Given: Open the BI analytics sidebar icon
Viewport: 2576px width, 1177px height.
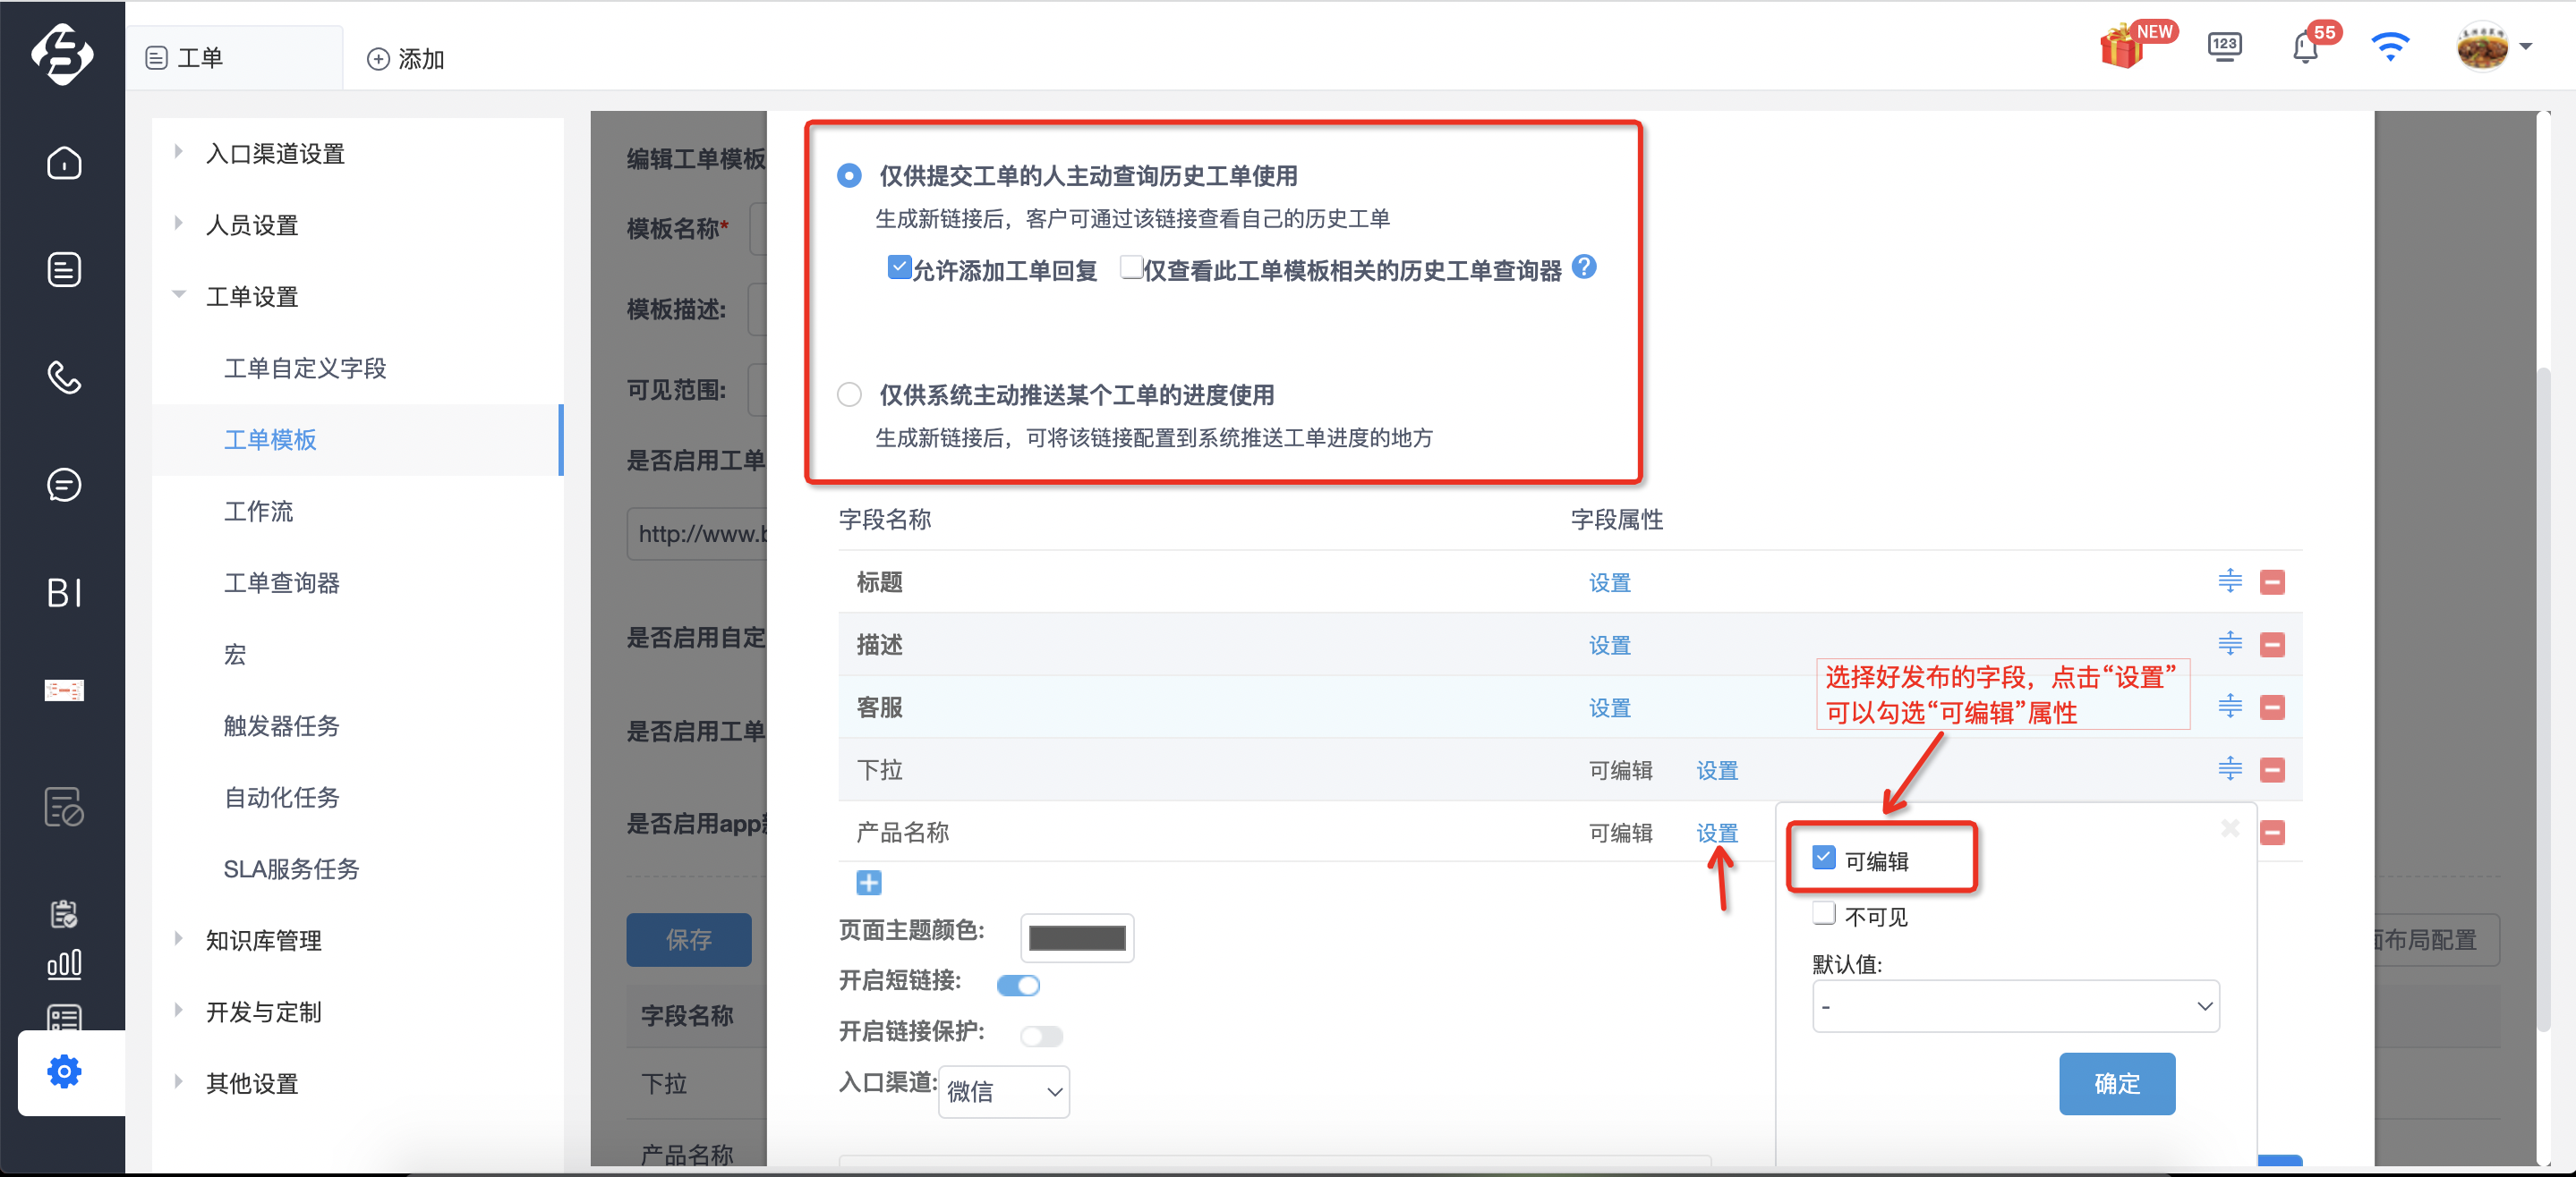Looking at the screenshot, I should (x=64, y=592).
